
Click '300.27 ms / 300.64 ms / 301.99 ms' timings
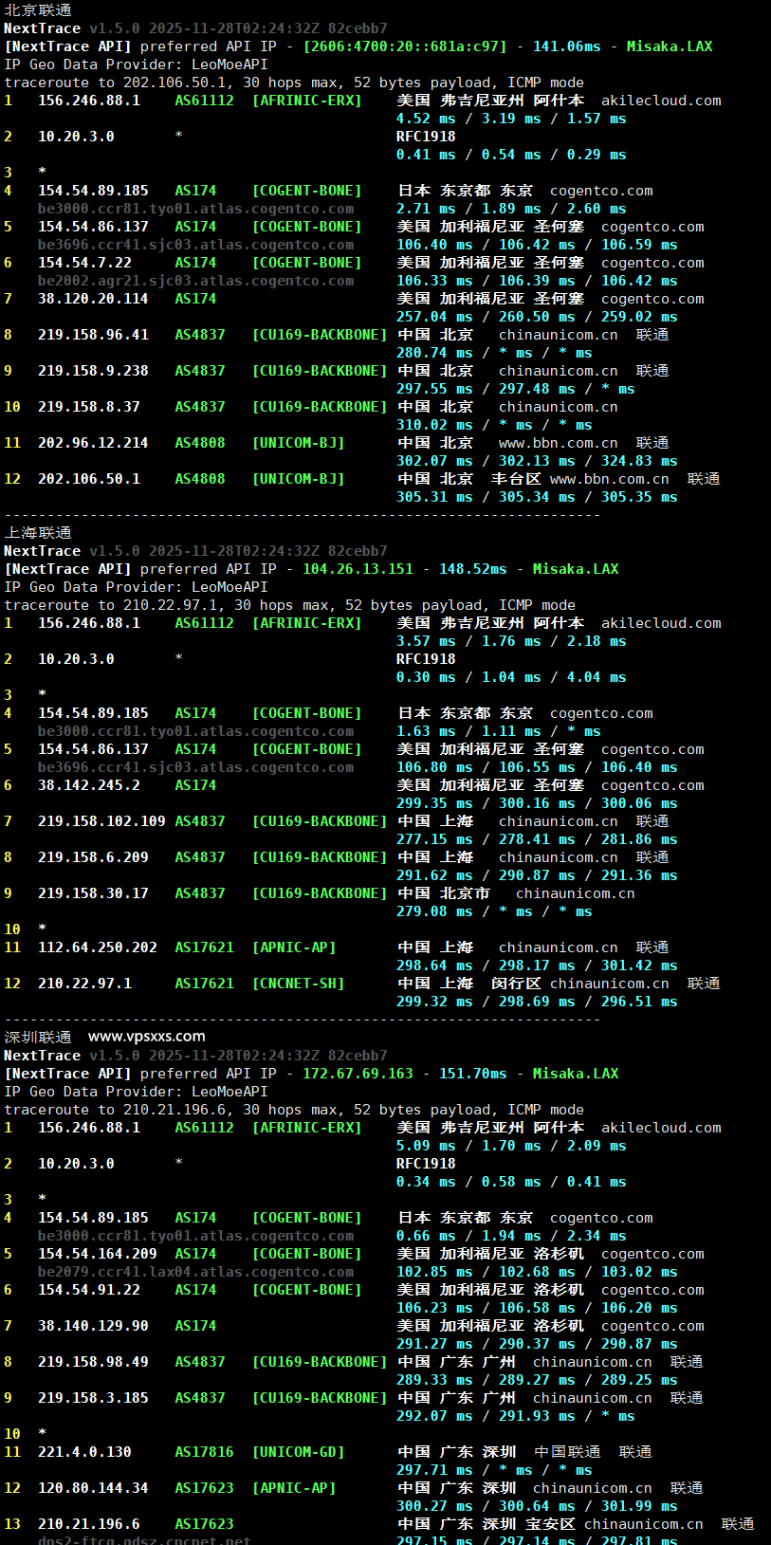point(537,1506)
